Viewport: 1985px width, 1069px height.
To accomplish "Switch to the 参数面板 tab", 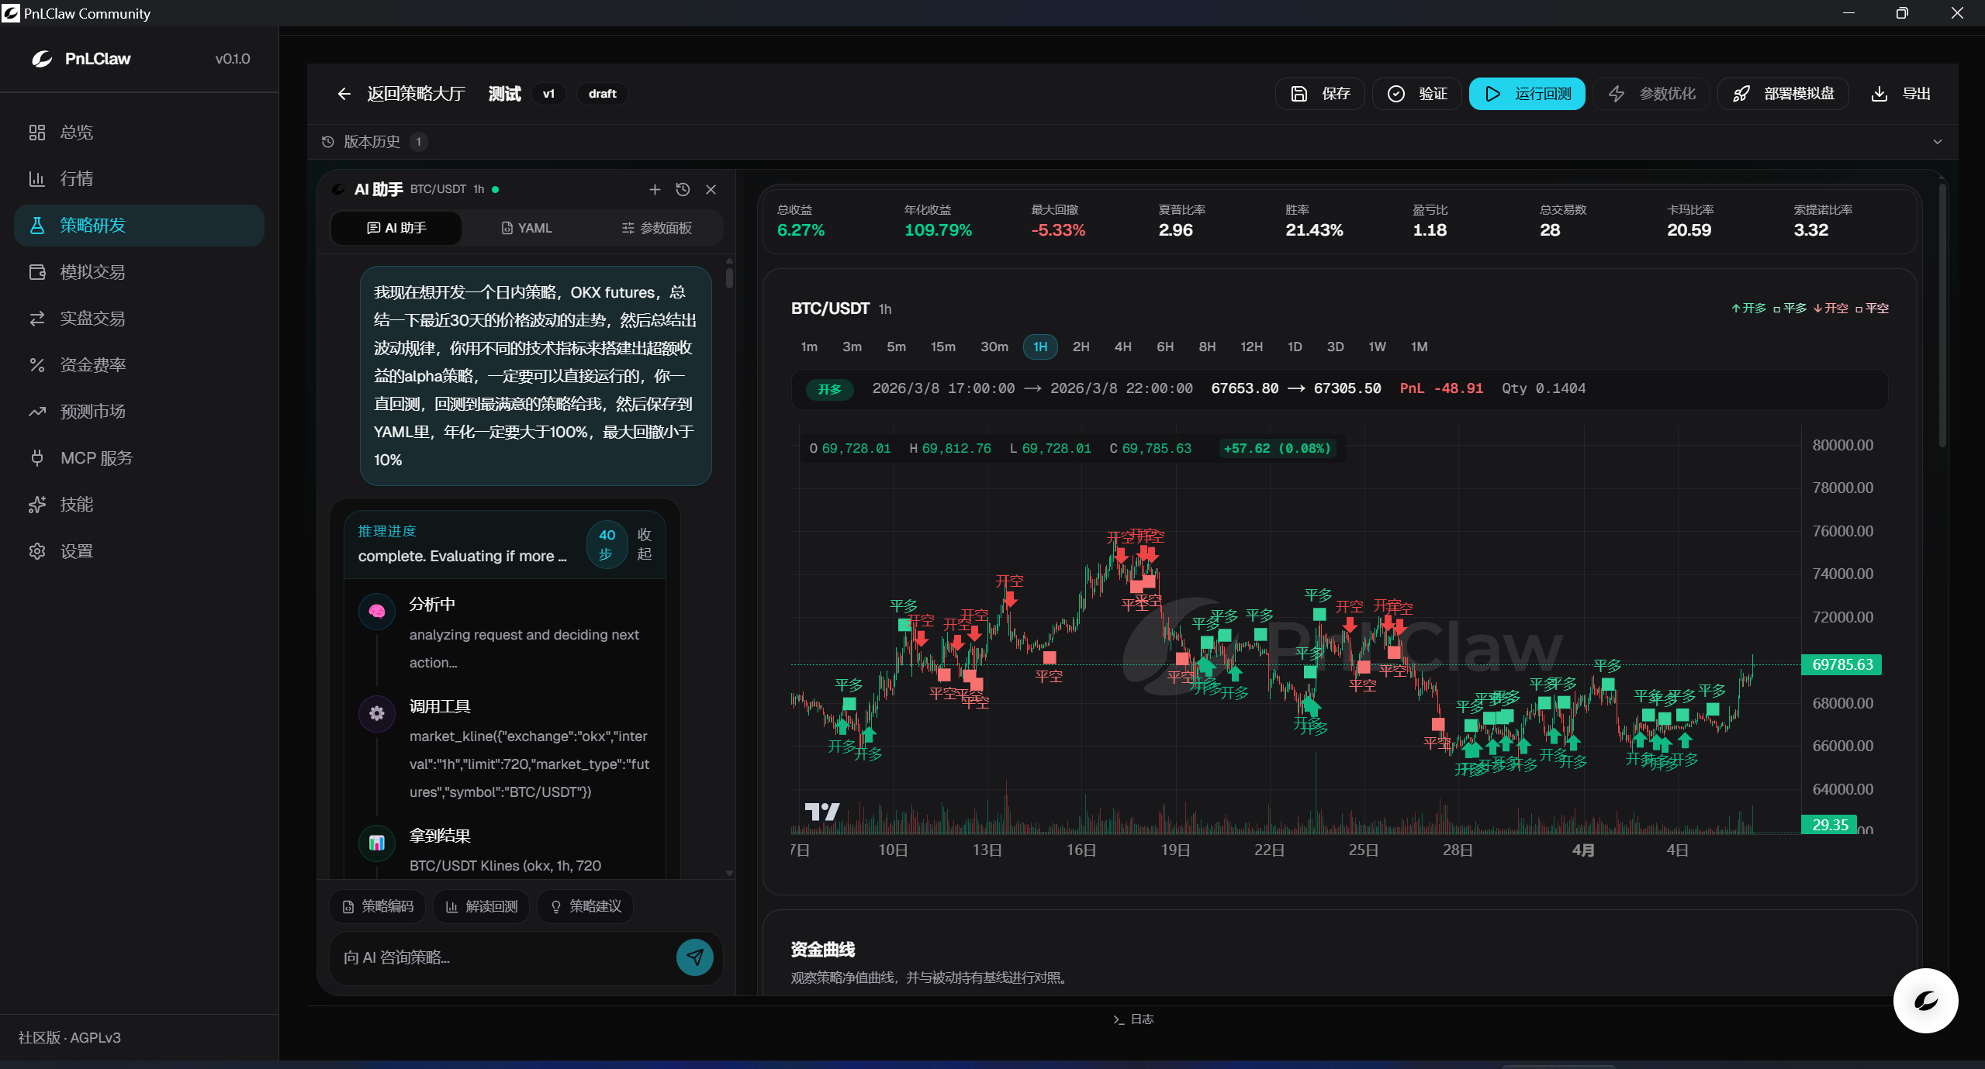I will (657, 228).
